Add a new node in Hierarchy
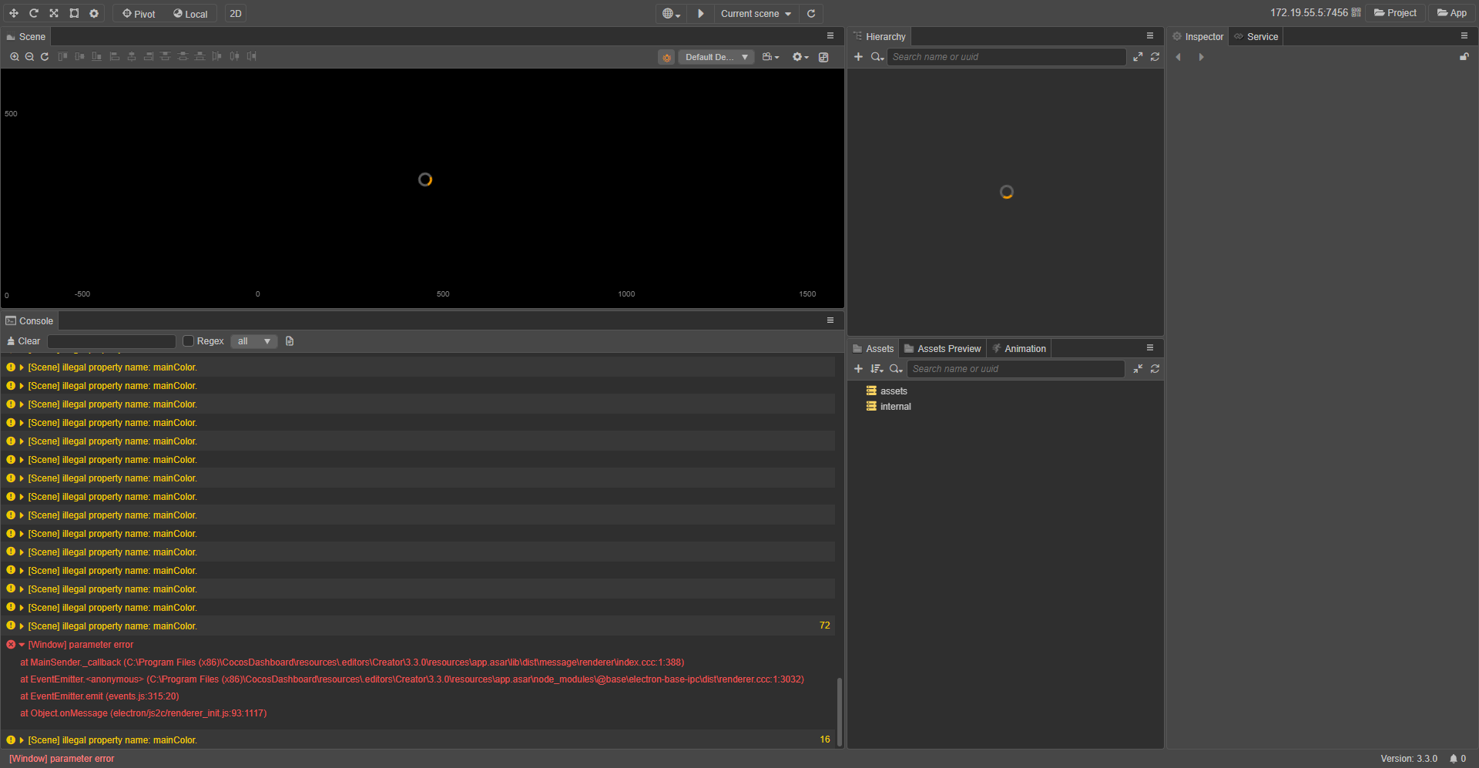 (x=858, y=56)
